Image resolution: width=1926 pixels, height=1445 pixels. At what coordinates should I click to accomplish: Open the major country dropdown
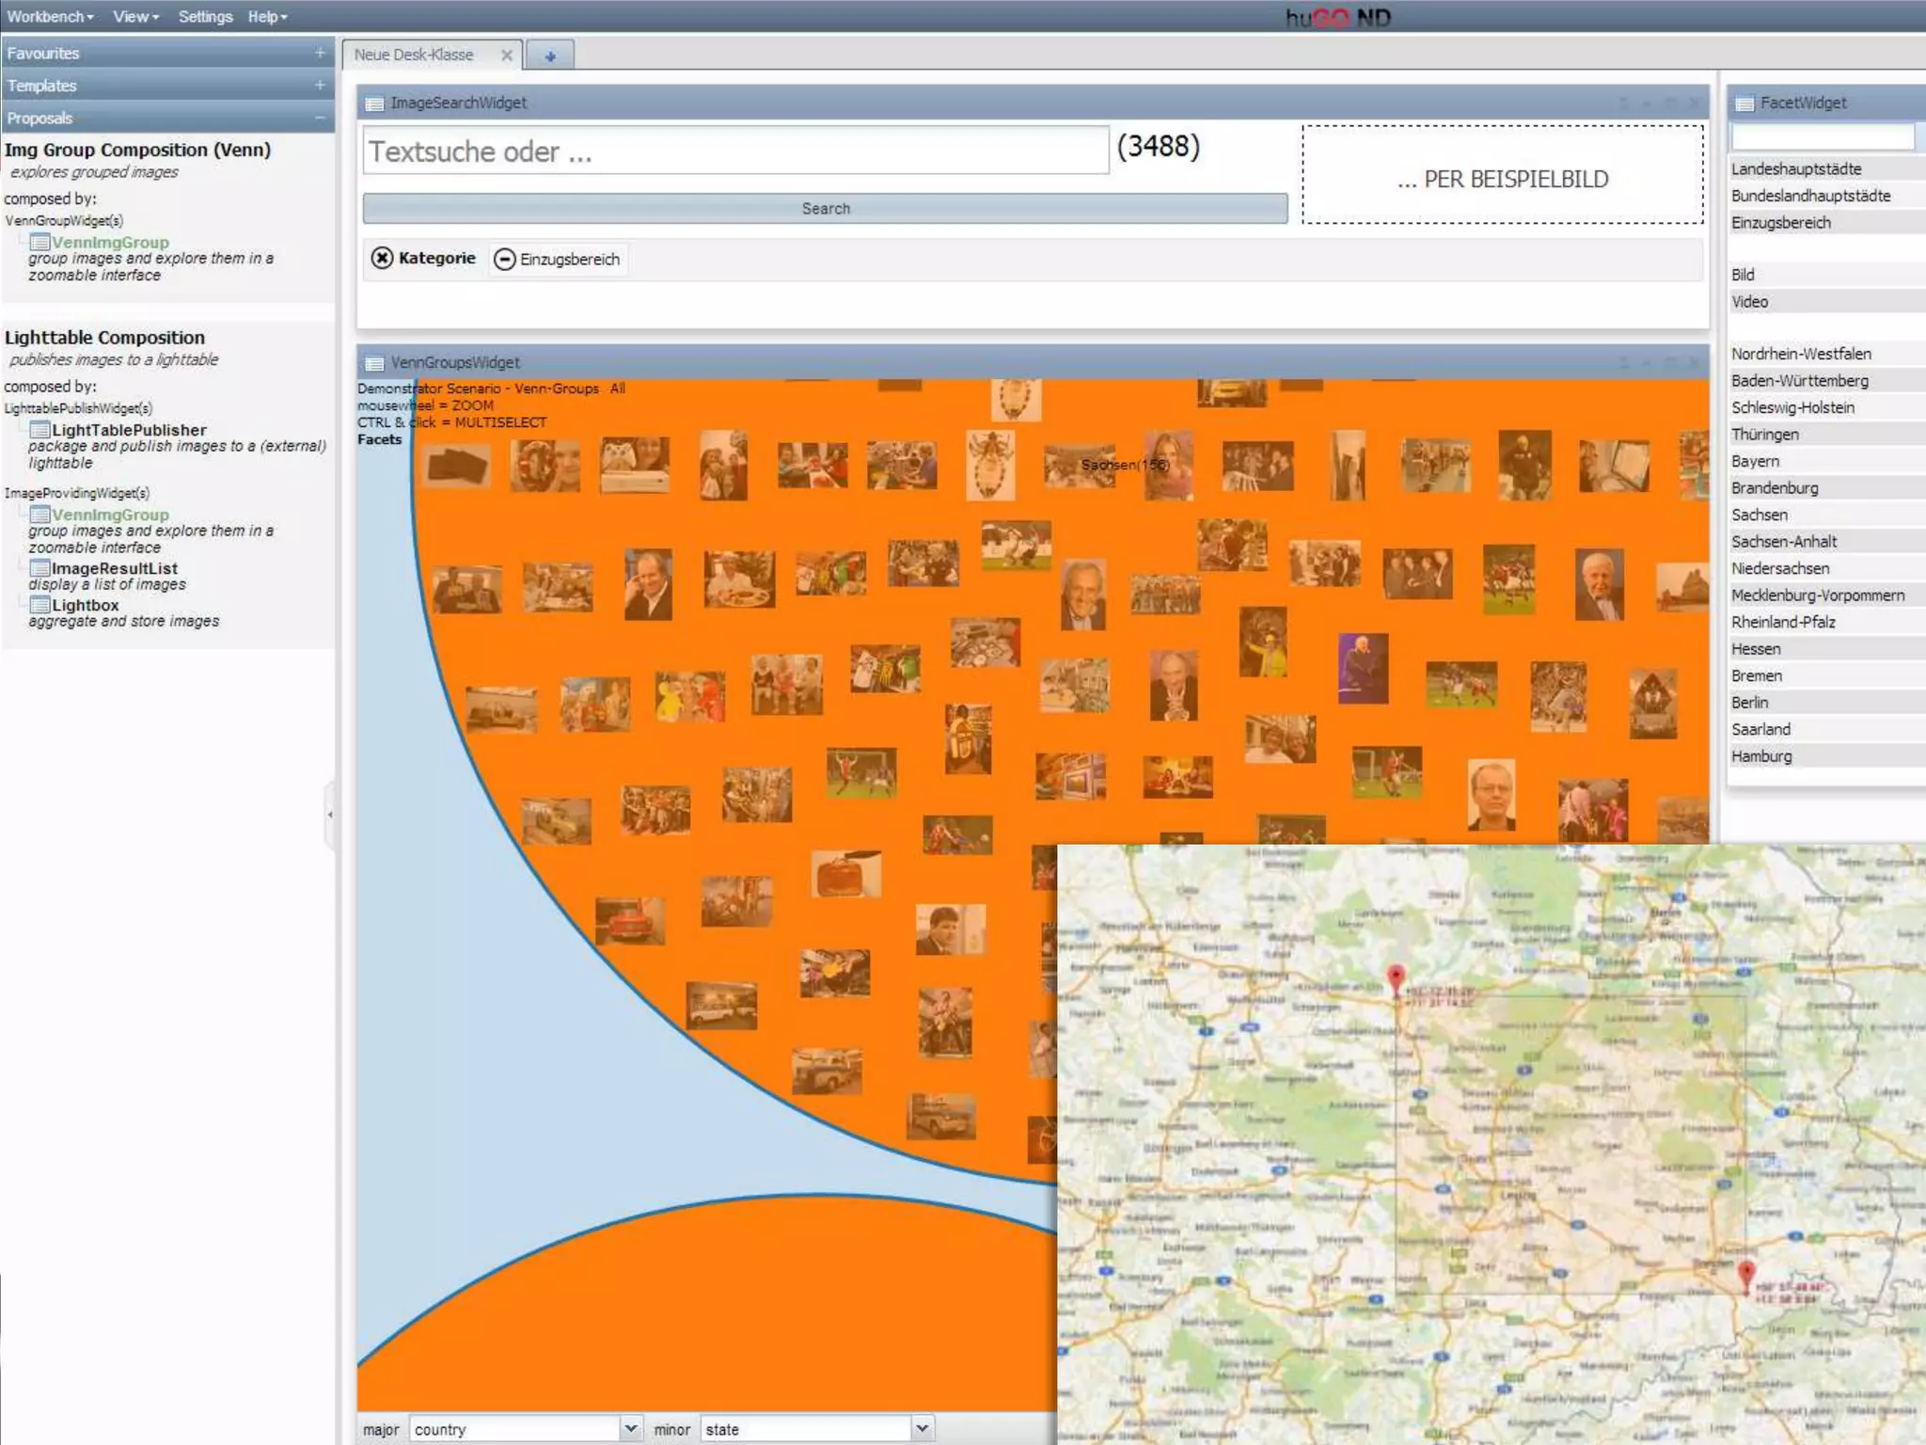[x=631, y=1428]
